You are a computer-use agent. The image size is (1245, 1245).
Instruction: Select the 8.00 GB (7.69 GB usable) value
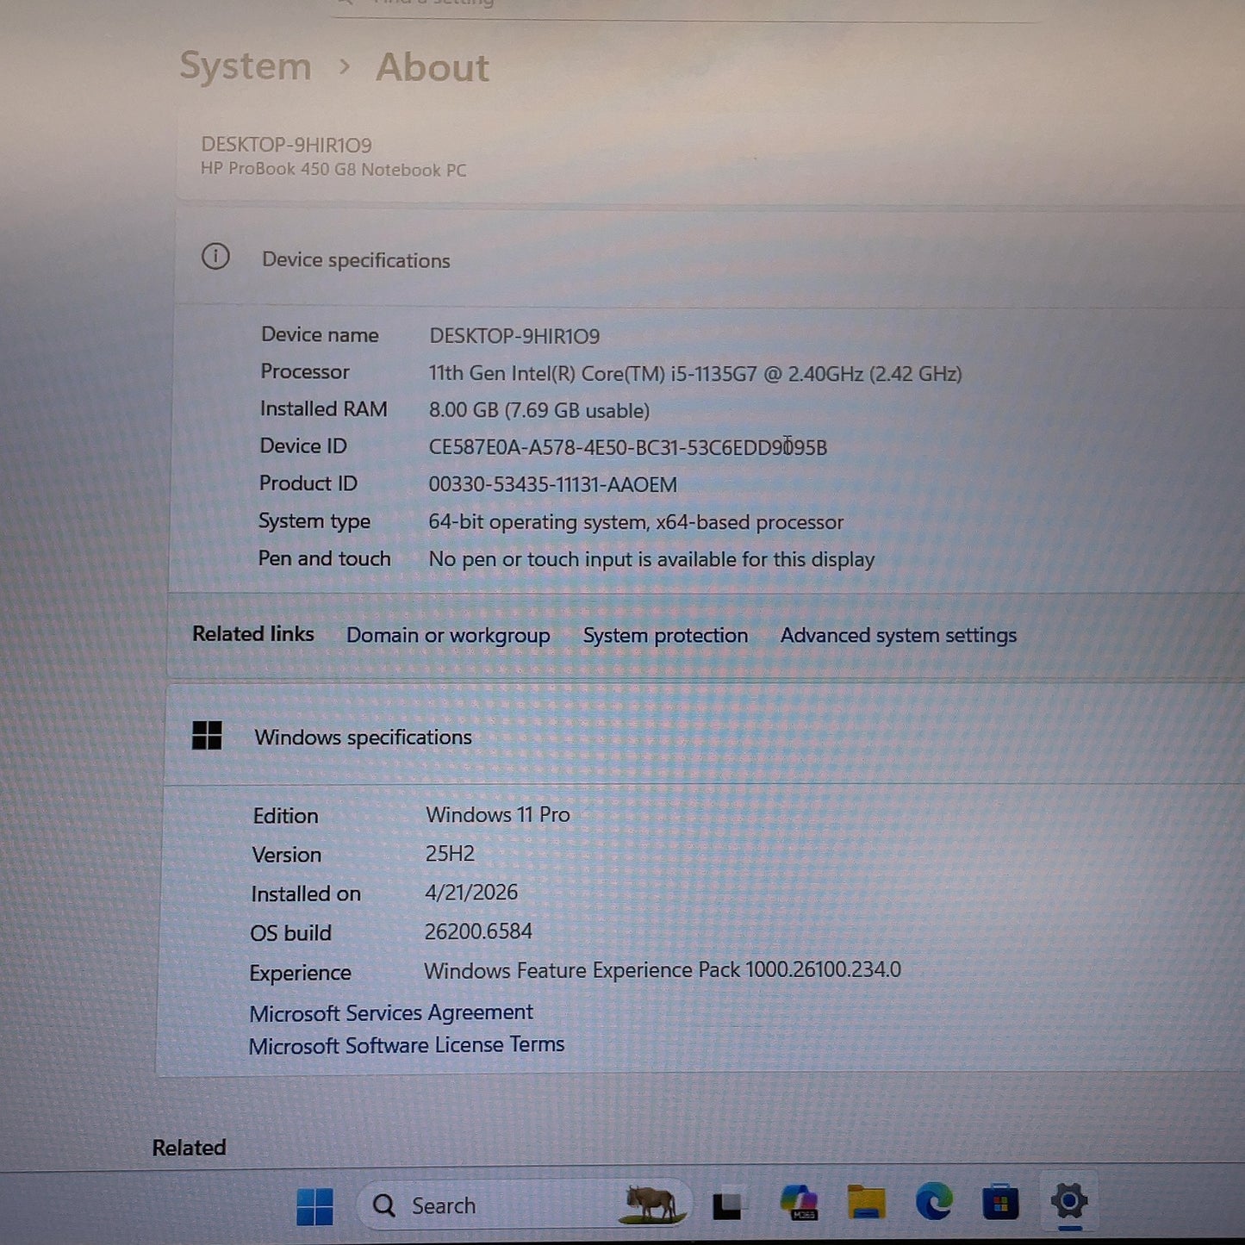tap(539, 410)
